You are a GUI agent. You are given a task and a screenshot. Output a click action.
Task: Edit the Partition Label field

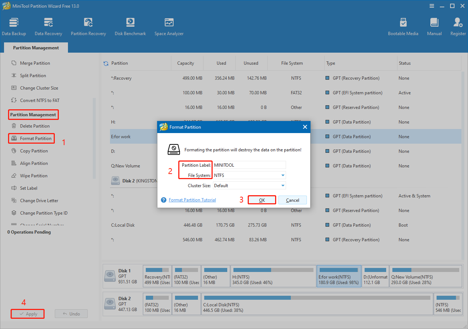coord(249,165)
